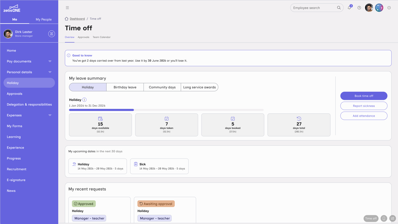
Task: Open the Team Calendar tab
Action: point(102,37)
